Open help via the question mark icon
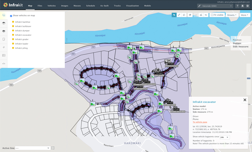Screen dimensions: 252x152 (237, 6)
